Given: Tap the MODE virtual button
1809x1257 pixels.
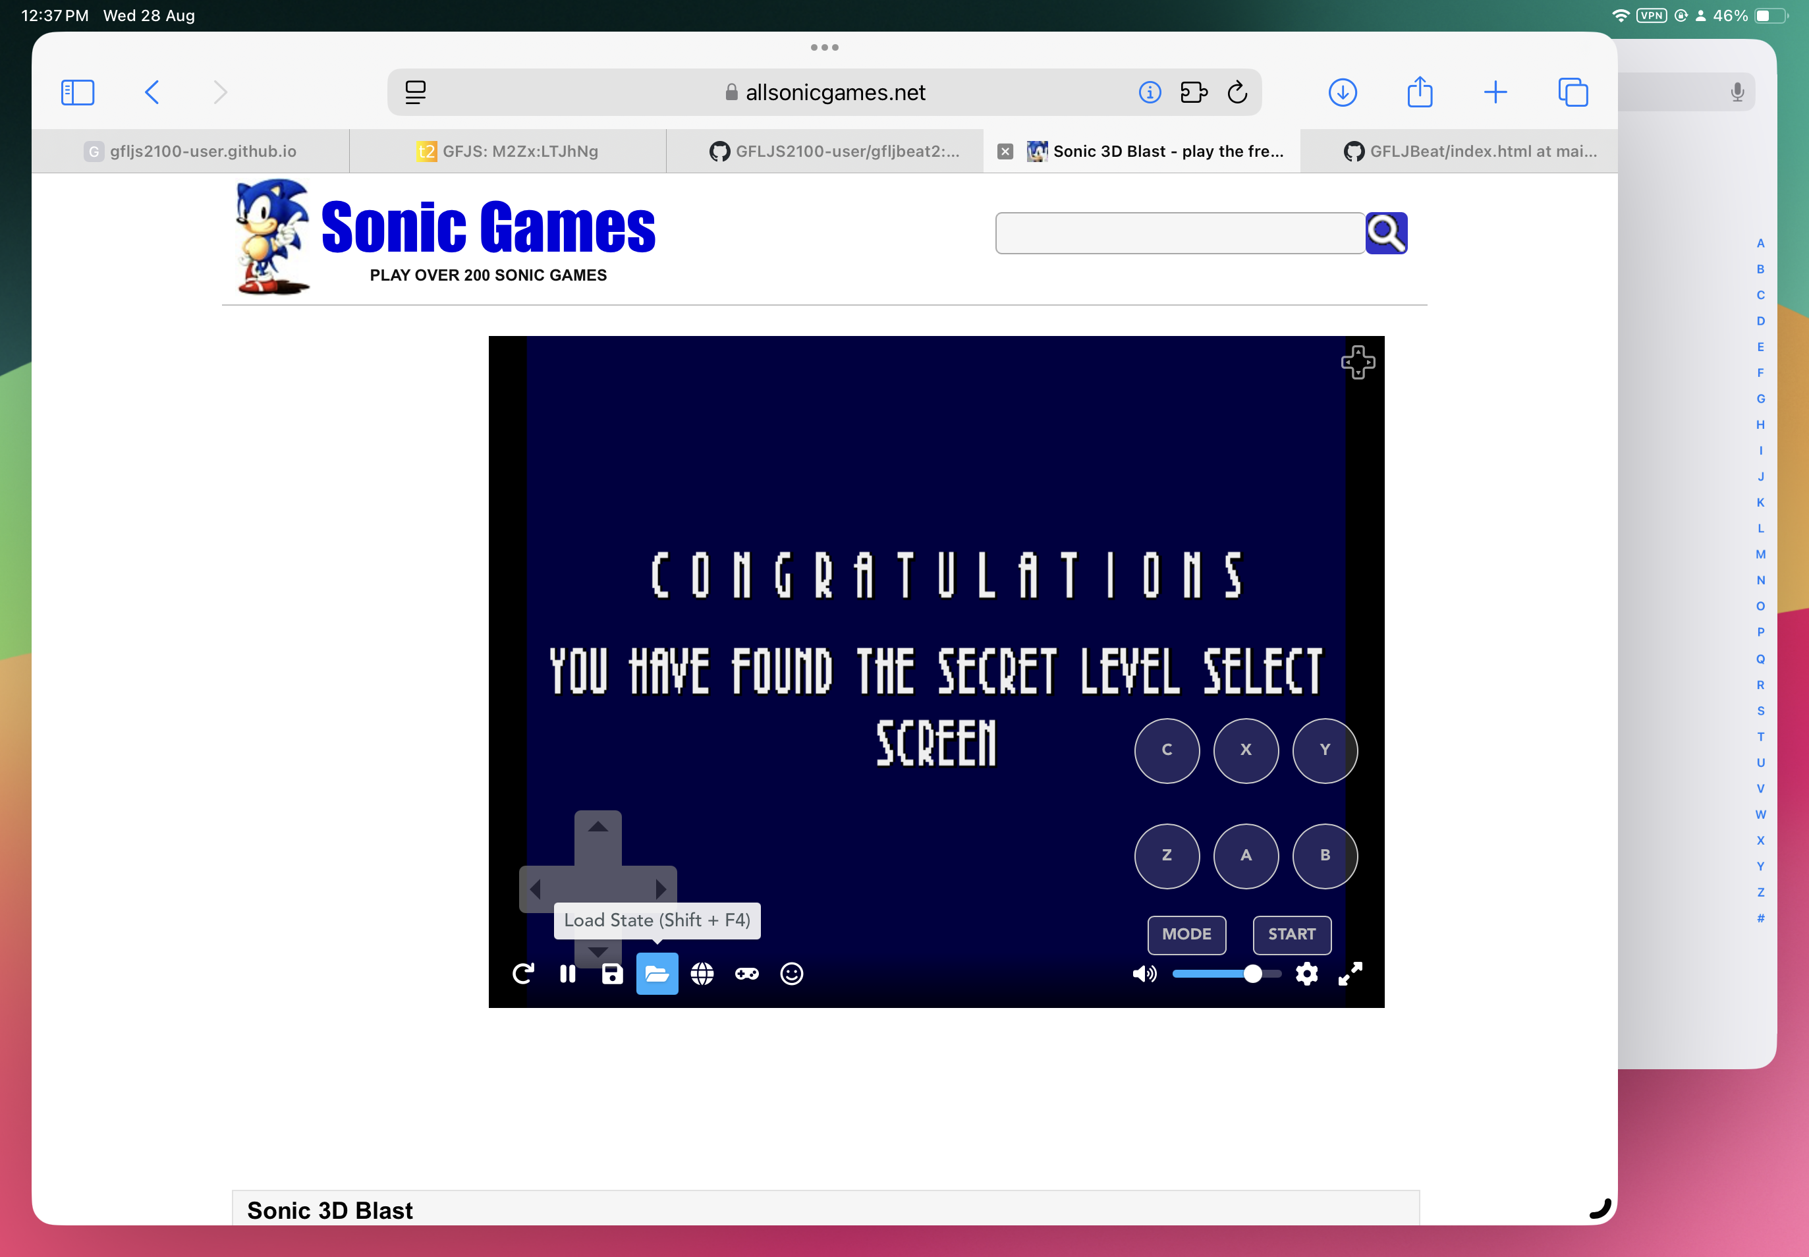Looking at the screenshot, I should point(1187,934).
